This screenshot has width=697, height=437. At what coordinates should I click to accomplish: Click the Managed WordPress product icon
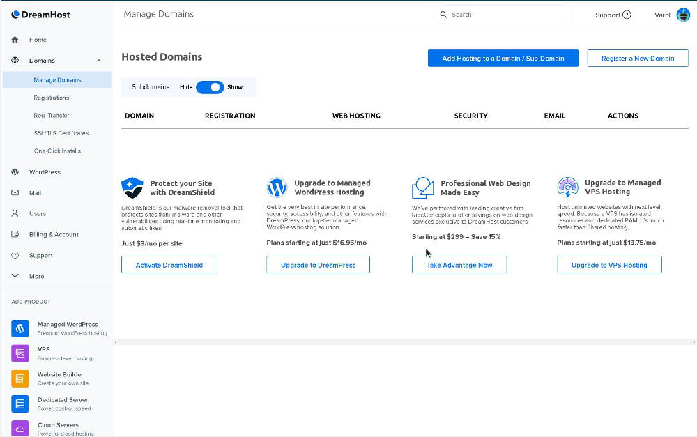[20, 328]
